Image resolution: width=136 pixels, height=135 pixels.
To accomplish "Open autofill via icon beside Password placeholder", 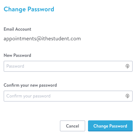I will click(x=127, y=66).
